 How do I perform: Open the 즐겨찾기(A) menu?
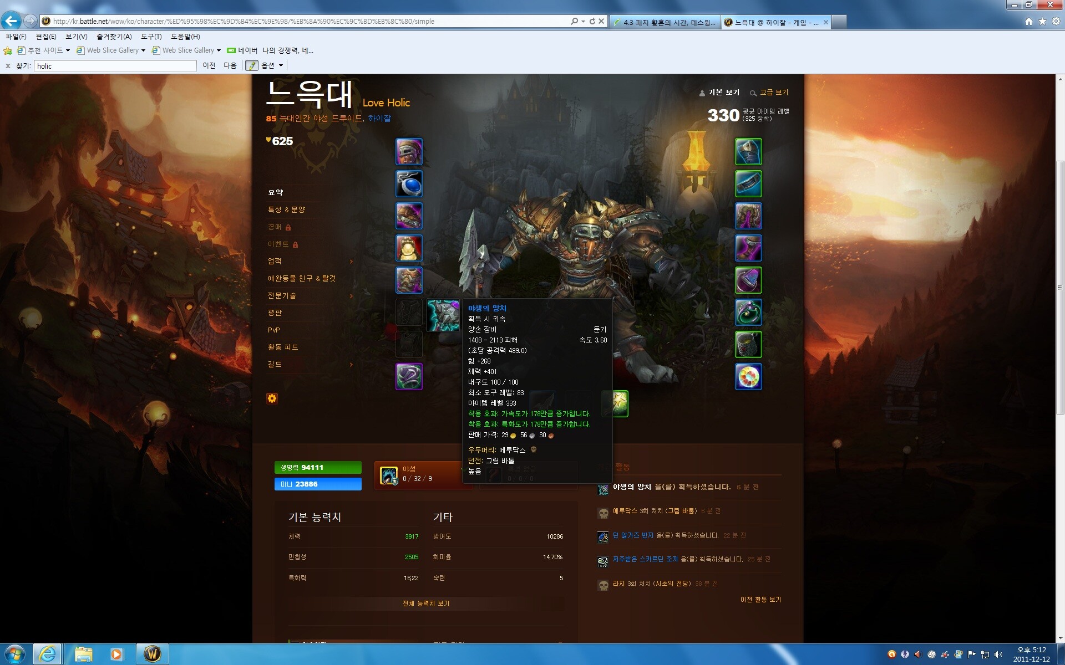tap(114, 36)
